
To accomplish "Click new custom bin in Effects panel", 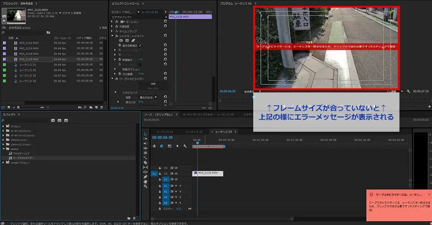I will [x=129, y=218].
